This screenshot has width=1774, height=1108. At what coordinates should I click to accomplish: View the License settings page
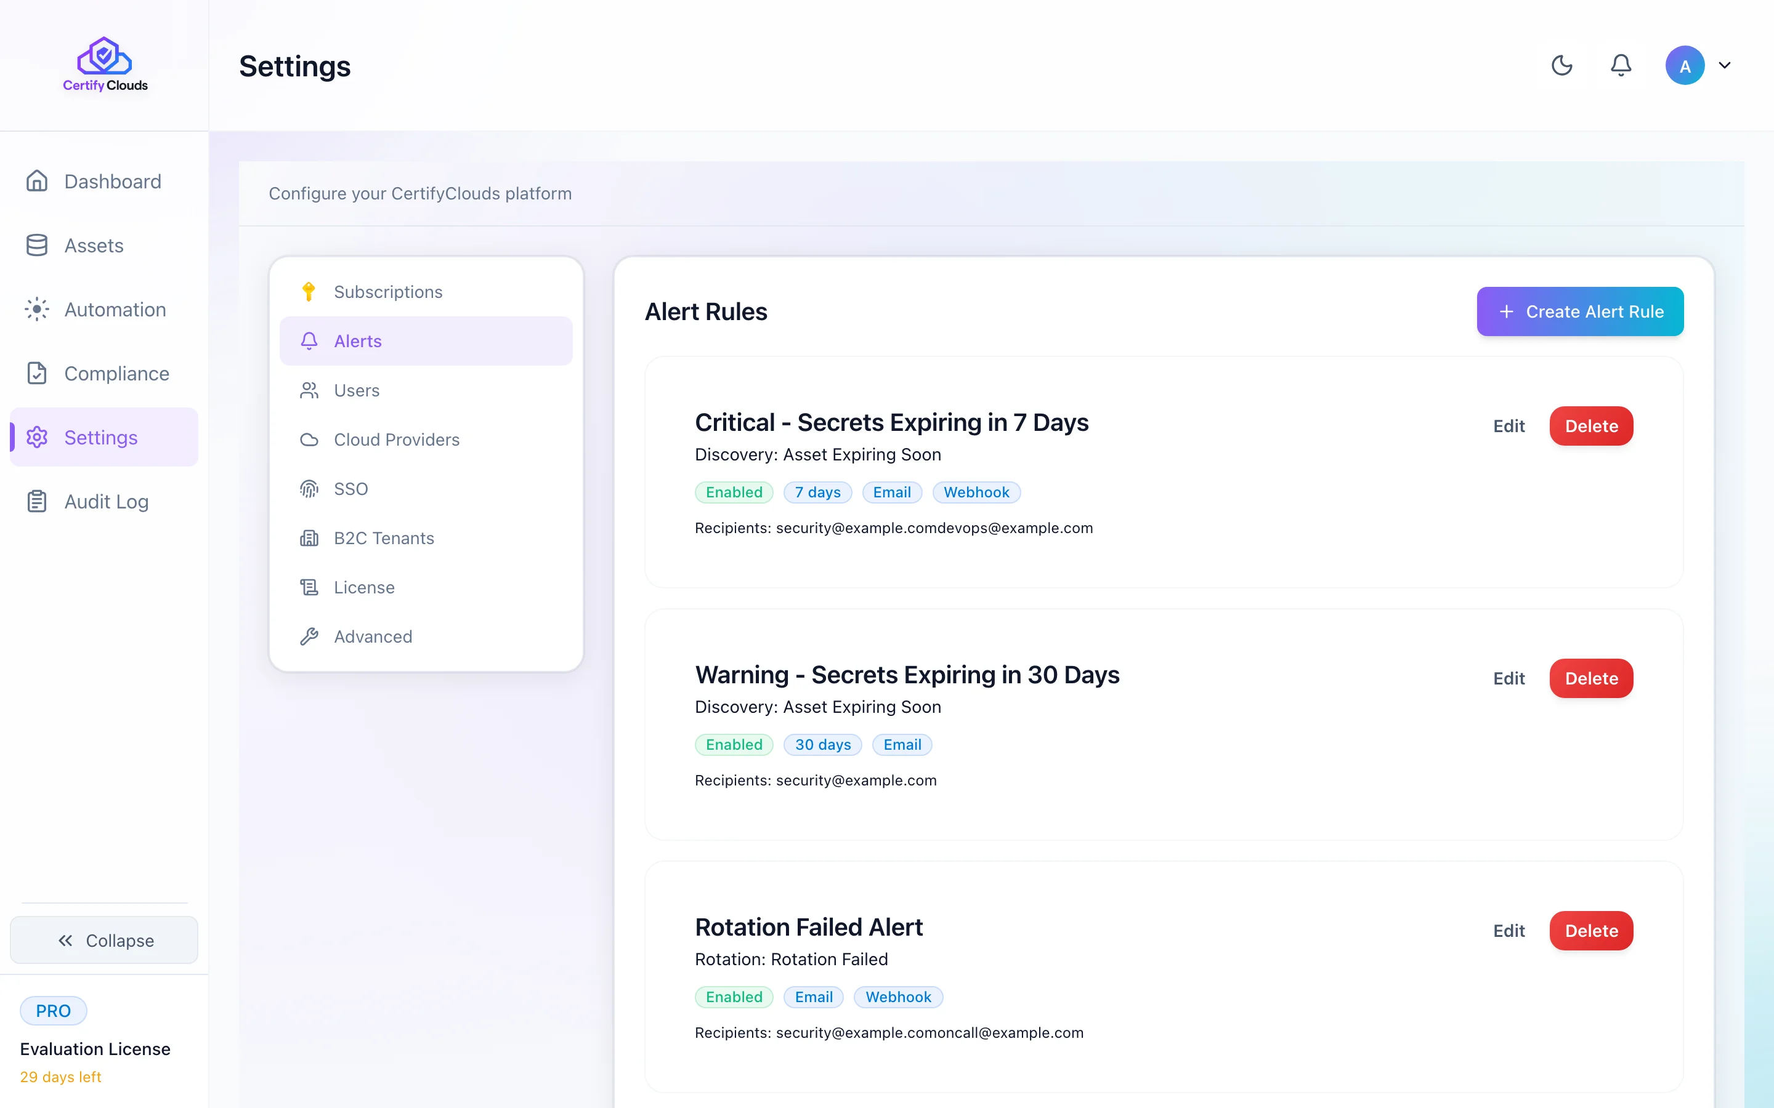click(363, 587)
